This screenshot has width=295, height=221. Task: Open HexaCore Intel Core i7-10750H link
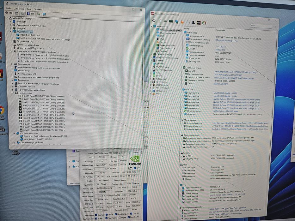tap(235, 72)
